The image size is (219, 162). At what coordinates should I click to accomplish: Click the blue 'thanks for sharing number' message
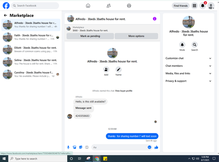132,136
